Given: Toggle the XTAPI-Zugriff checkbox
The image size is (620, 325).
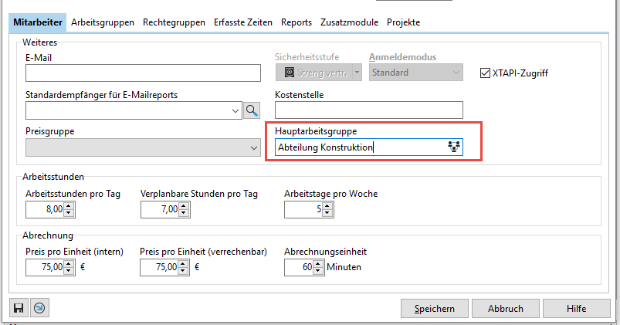Looking at the screenshot, I should 485,73.
